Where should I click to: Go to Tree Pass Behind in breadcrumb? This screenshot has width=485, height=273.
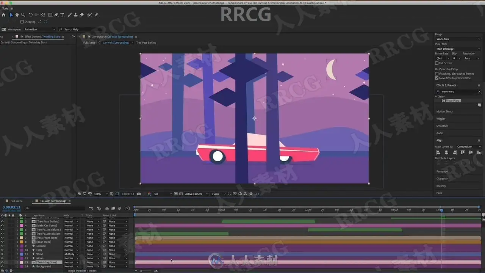click(x=146, y=42)
